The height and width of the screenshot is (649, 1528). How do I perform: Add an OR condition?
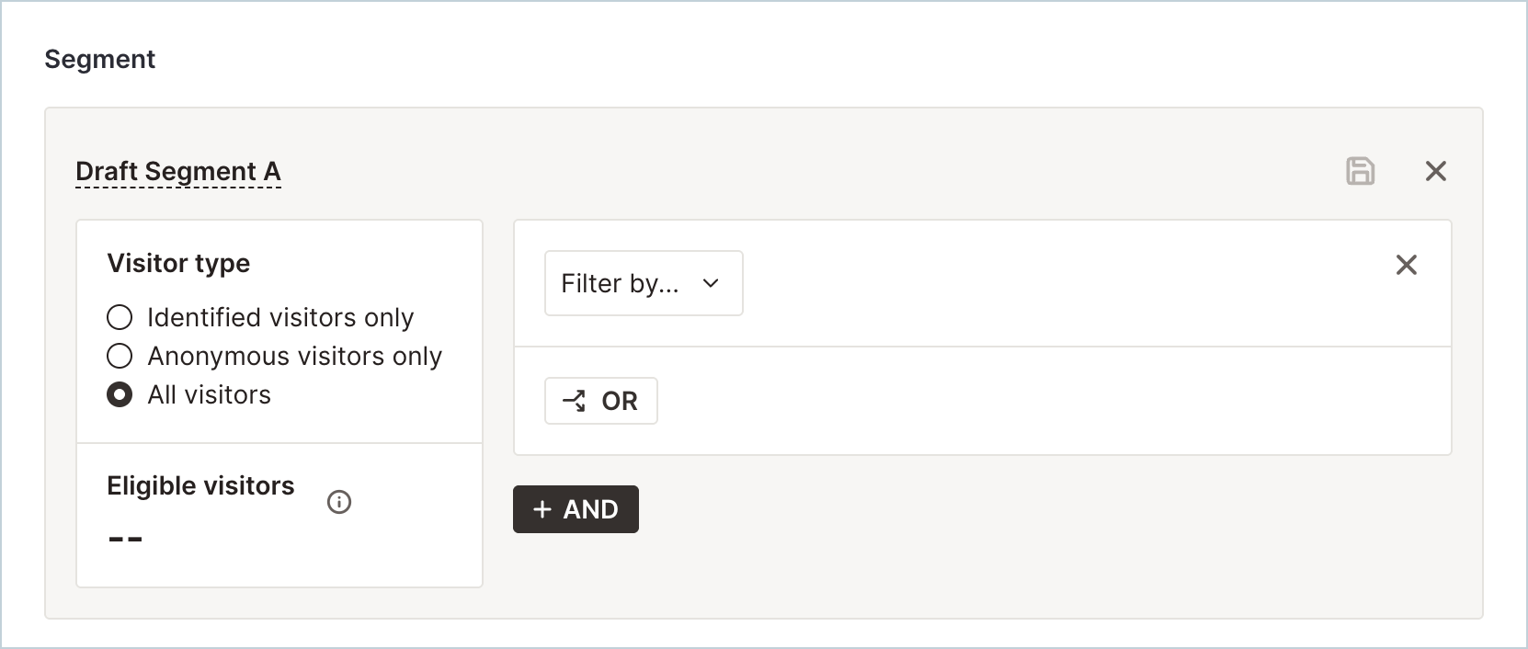601,401
